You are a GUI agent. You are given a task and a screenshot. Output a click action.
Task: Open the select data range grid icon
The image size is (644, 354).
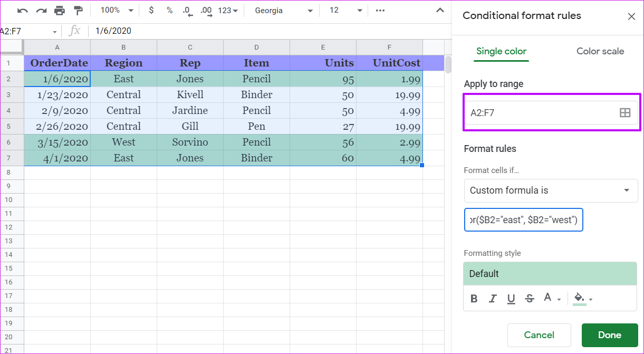click(624, 112)
